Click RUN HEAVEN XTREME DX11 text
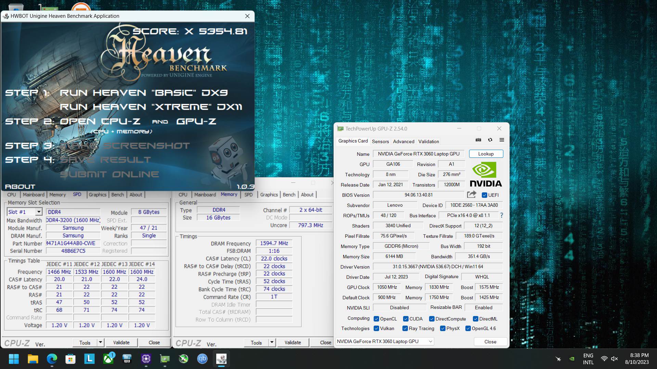This screenshot has height=369, width=657. [151, 107]
